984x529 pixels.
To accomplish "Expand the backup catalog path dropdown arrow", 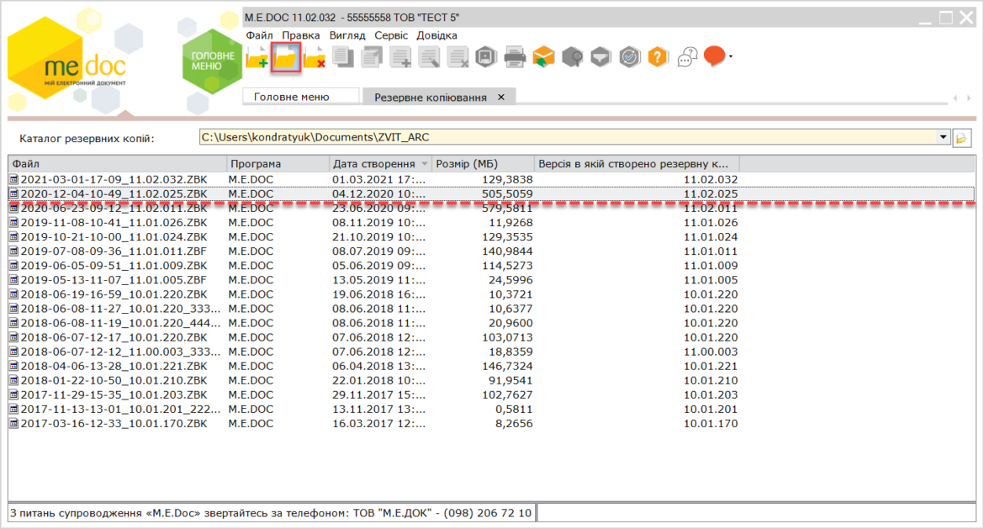I will 943,137.
